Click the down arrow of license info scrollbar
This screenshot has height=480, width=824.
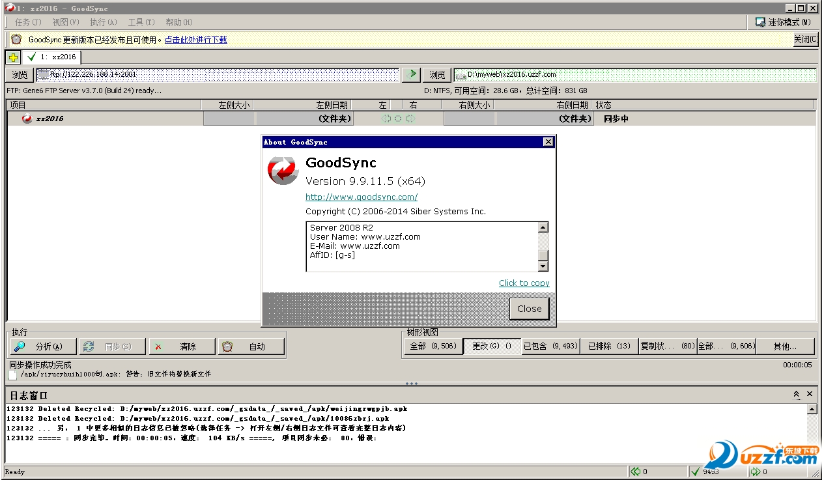[543, 266]
